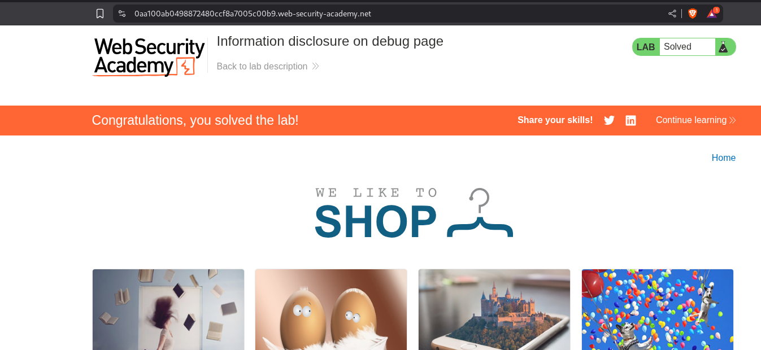Open the googly-eyed eggs product image
Image resolution: width=761 pixels, height=350 pixels.
click(x=331, y=309)
